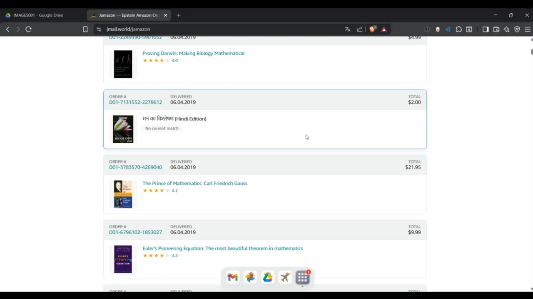Go back to previous page
Image resolution: width=533 pixels, height=299 pixels.
pyautogui.click(x=7, y=29)
